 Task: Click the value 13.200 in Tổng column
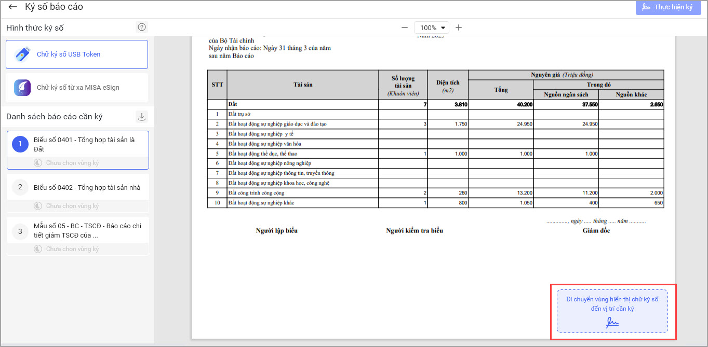click(525, 193)
